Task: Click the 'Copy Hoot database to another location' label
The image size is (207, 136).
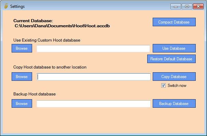Action: pyautogui.click(x=50, y=67)
